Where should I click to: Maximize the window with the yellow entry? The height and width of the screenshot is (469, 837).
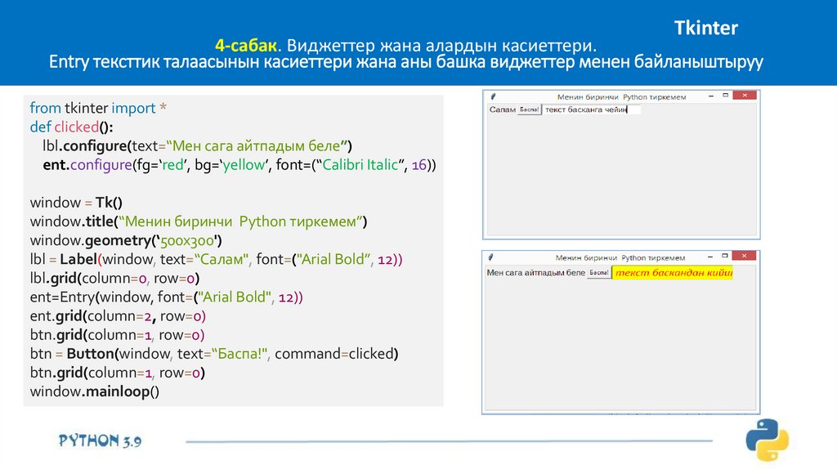(723, 257)
